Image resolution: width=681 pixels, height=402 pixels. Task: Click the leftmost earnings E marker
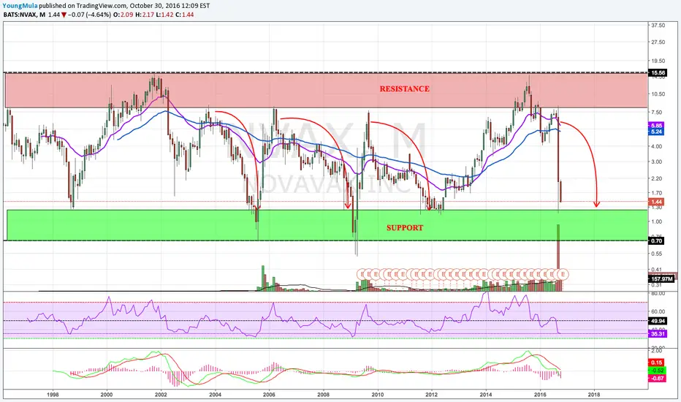[x=362, y=274]
